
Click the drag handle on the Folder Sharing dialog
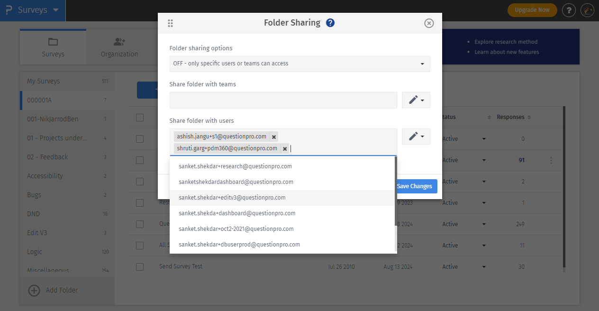pos(170,22)
